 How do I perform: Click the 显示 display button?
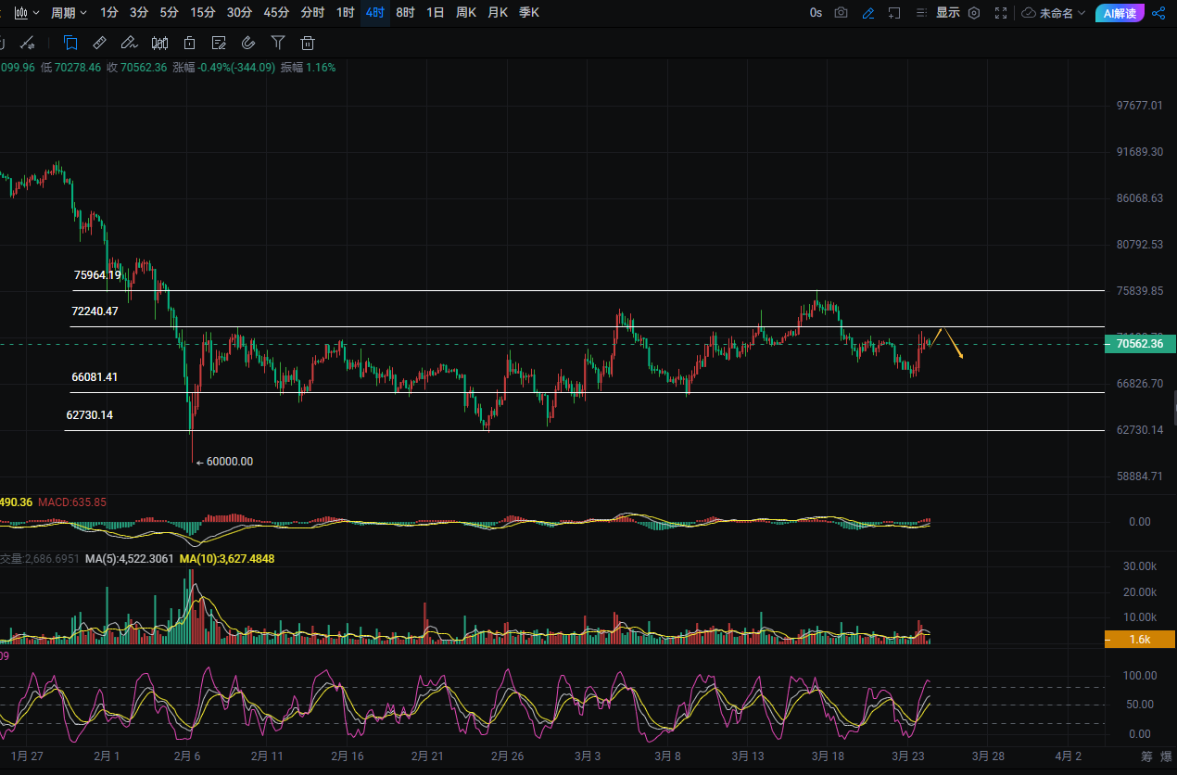(x=947, y=13)
